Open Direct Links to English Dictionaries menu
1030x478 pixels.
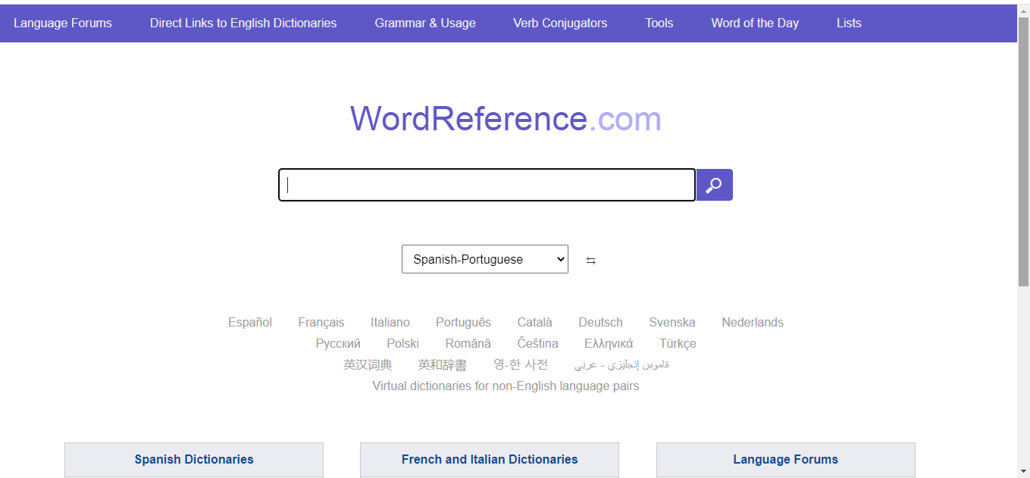coord(243,23)
